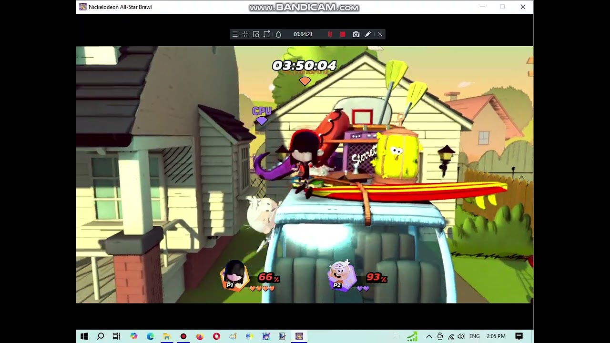This screenshot has width=610, height=343.
Task: Activate the Bandicam drawing pencil tool
Action: (x=368, y=34)
